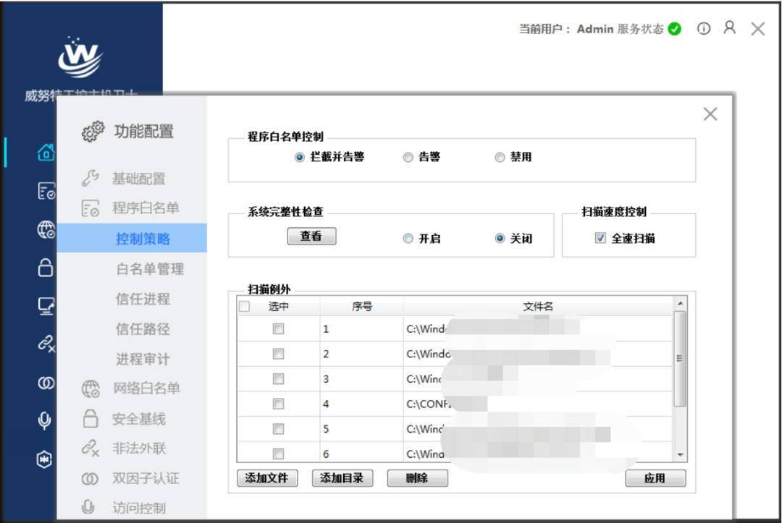
Task: Check the box in row 1
Action: point(278,328)
